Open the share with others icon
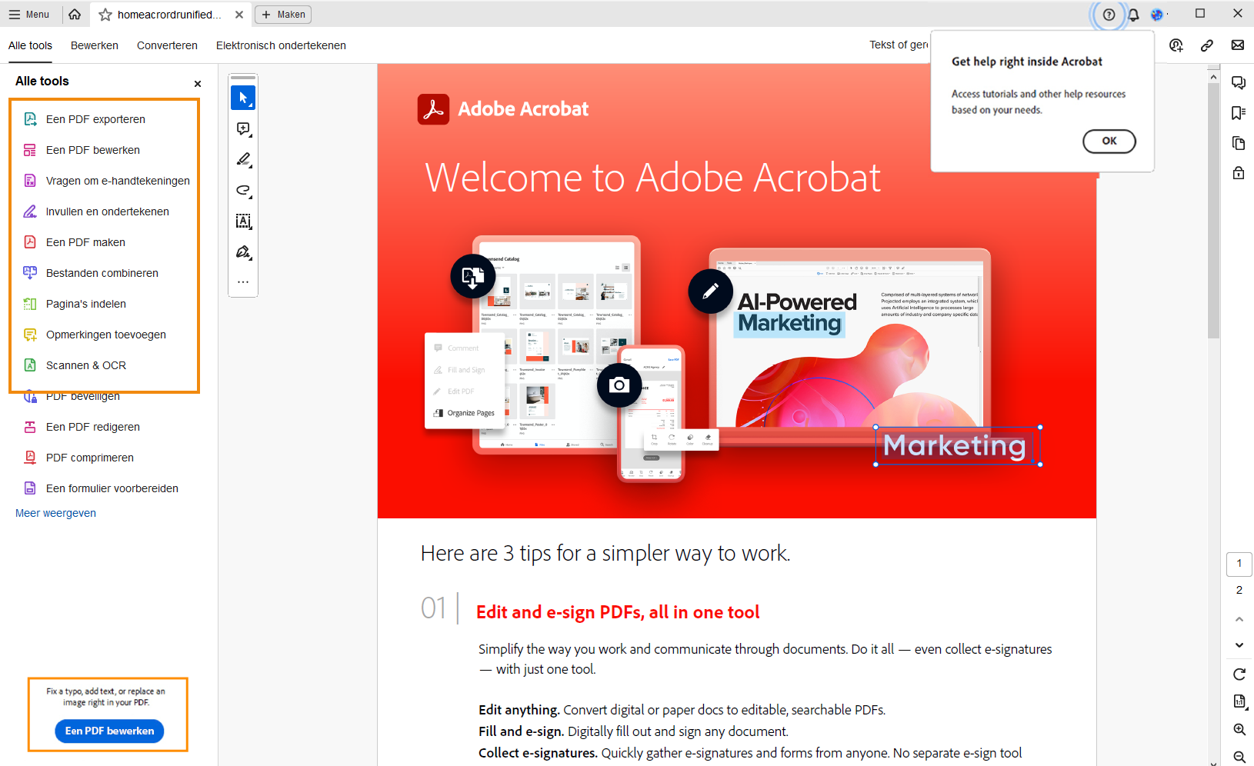Screen dimensions: 1254x766 1176,45
